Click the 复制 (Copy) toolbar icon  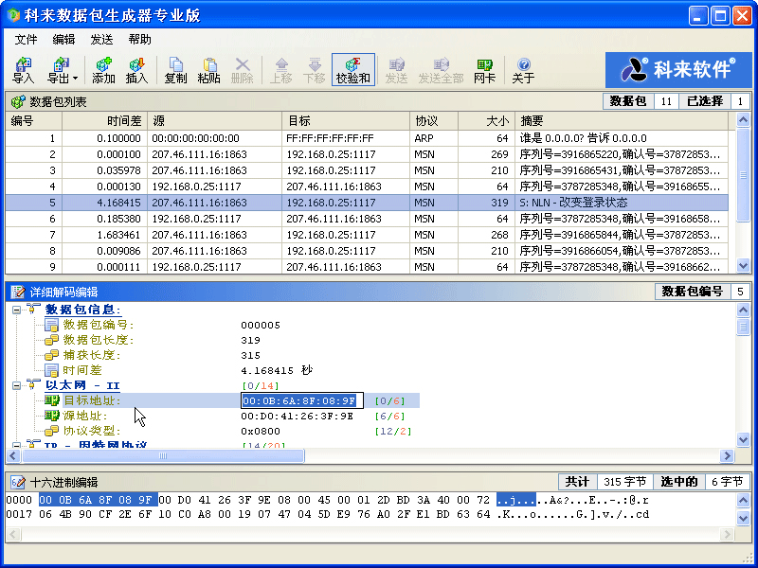[x=175, y=70]
